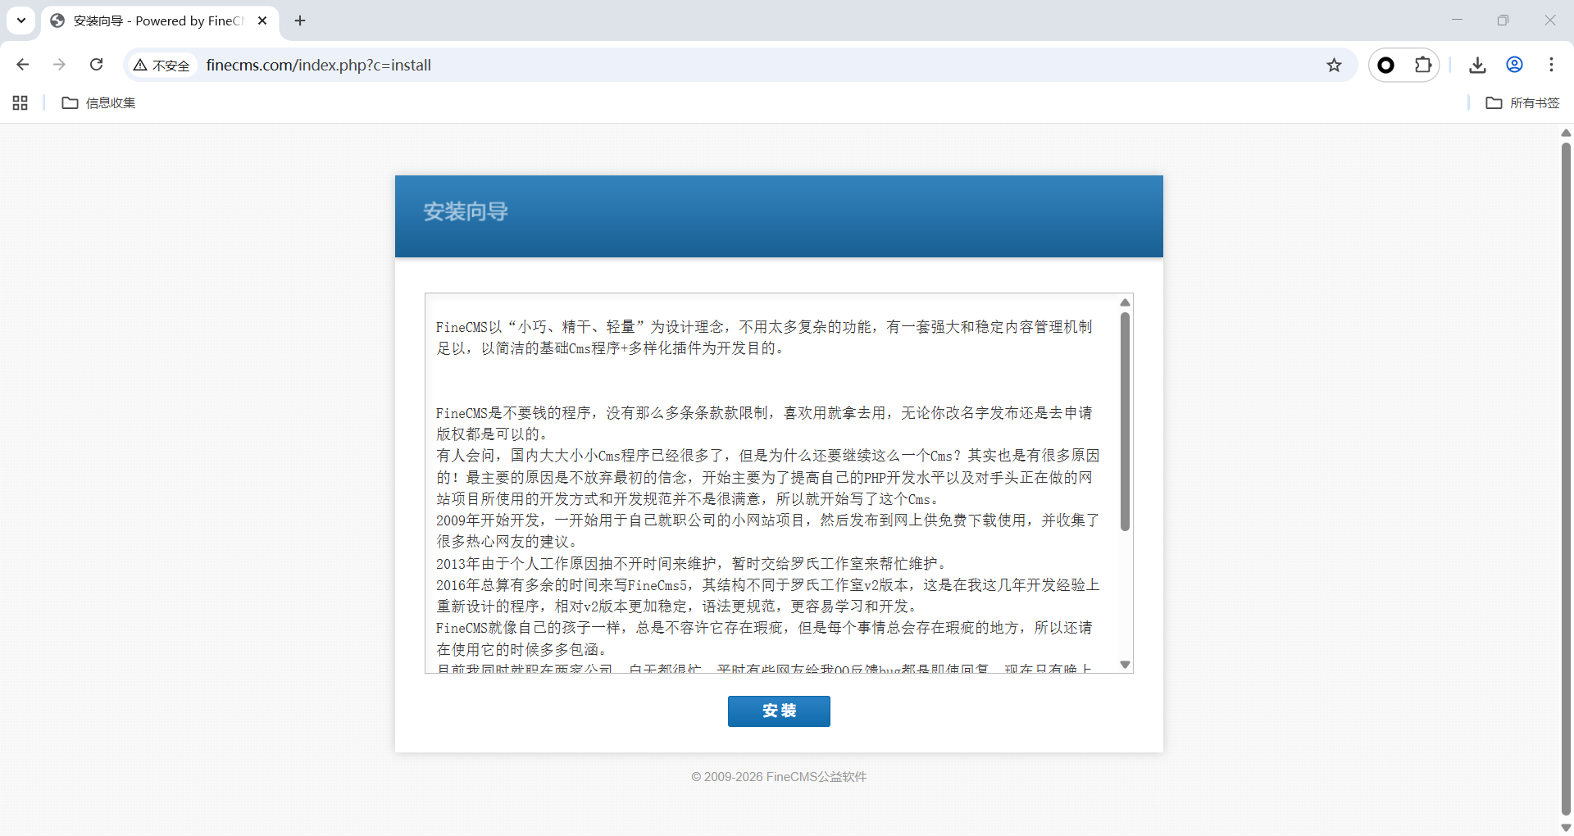Open the user profile icon
The image size is (1574, 836).
pyautogui.click(x=1514, y=65)
